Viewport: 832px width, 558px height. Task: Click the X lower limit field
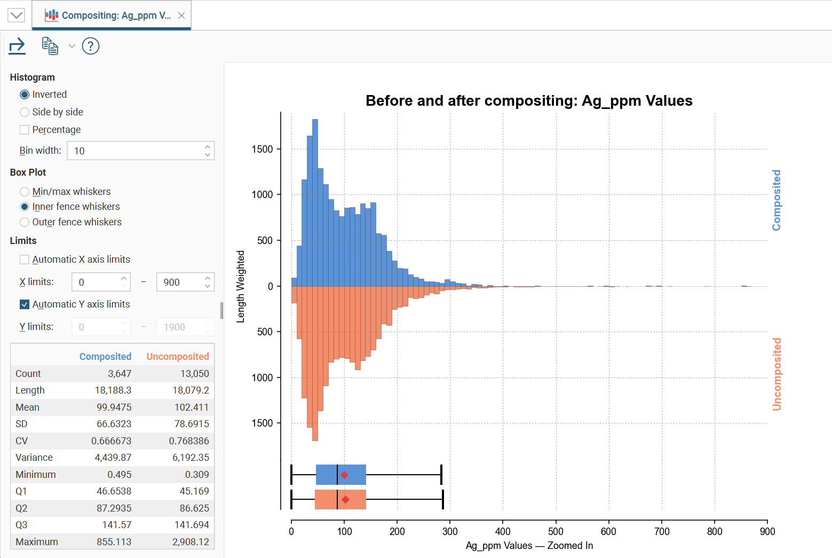96,282
